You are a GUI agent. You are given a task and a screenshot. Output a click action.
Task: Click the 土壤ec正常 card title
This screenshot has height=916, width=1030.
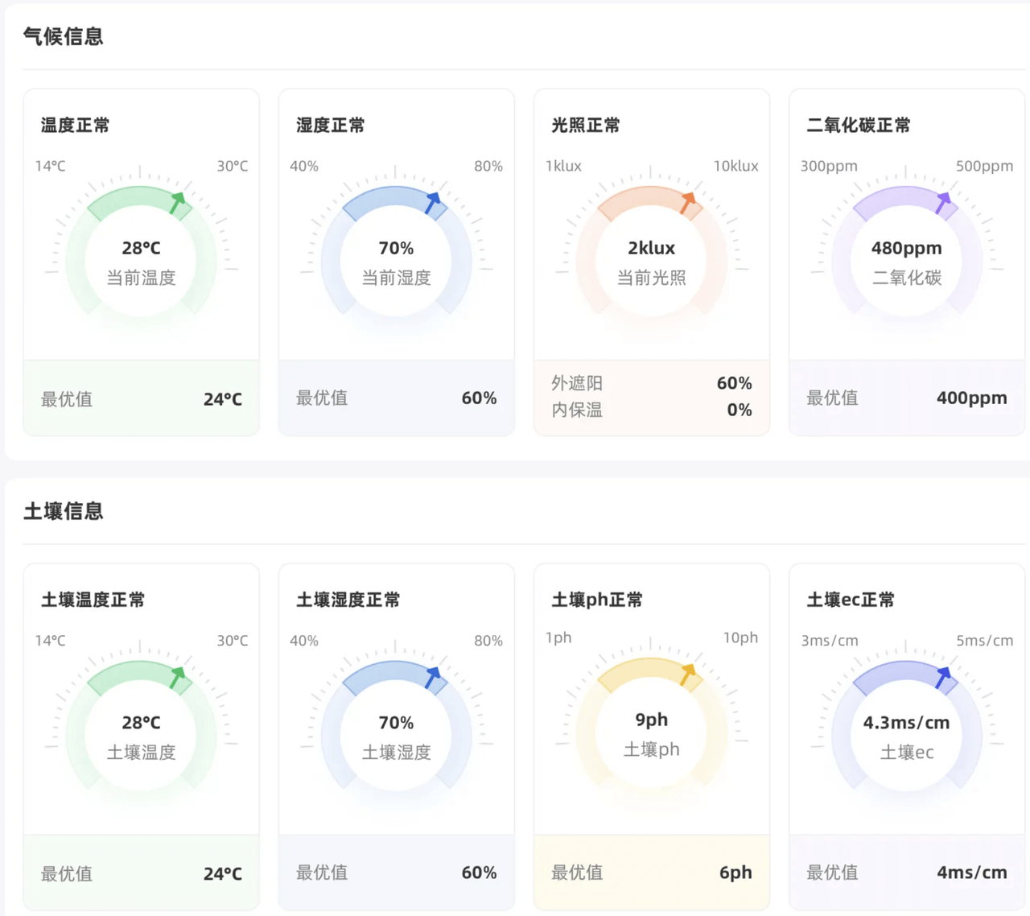[x=850, y=600]
